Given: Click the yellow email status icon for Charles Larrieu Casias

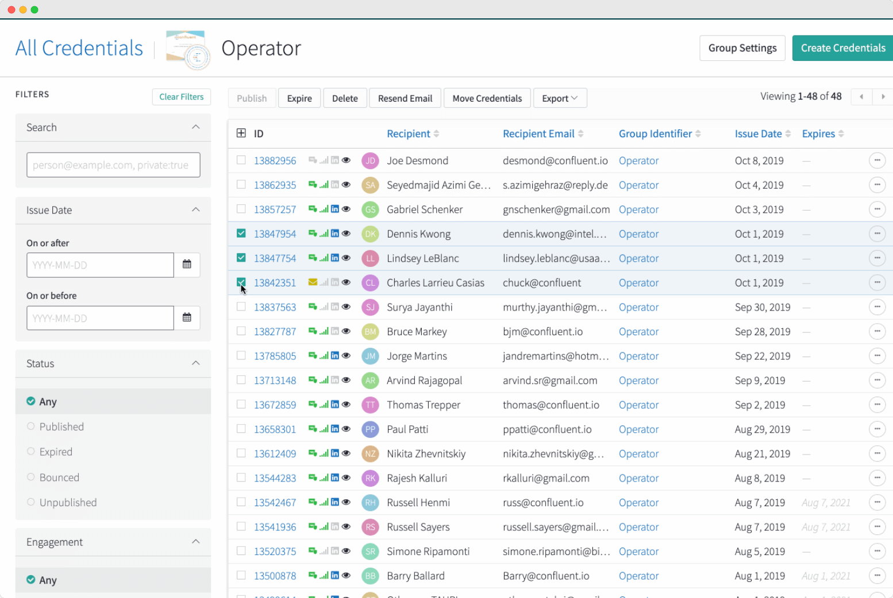Looking at the screenshot, I should tap(313, 282).
